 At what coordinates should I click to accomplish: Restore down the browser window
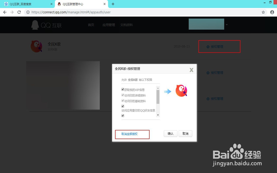(270, 2)
